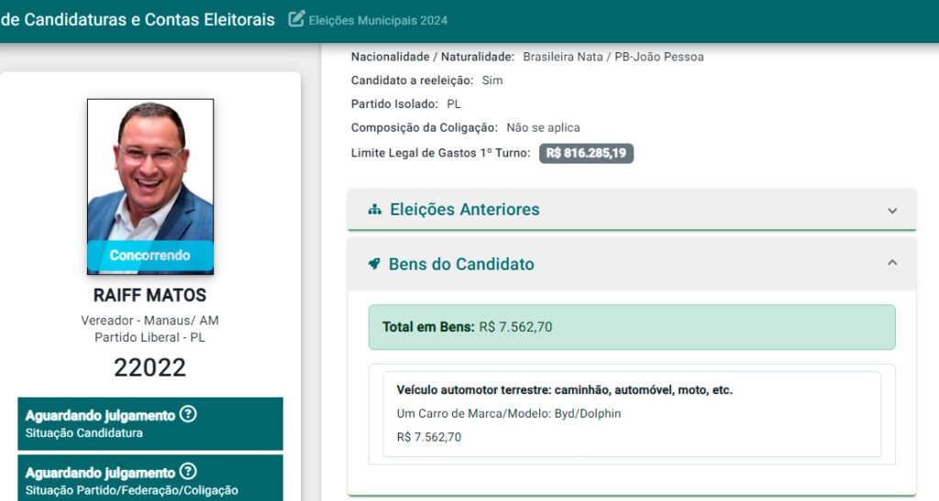The image size is (939, 501).
Task: Click the candidate number 22022
Action: pos(150,367)
